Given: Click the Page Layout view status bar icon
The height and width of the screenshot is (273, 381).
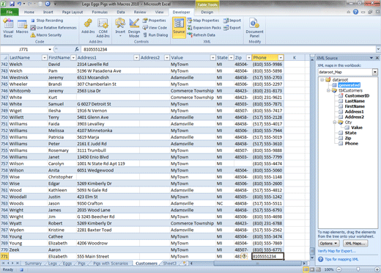Looking at the screenshot, I should 312,269.
